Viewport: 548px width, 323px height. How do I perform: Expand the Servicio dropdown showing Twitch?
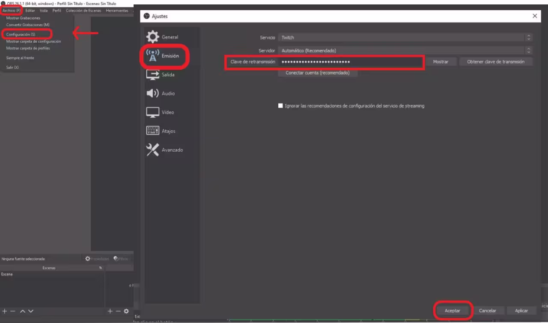[x=405, y=38]
